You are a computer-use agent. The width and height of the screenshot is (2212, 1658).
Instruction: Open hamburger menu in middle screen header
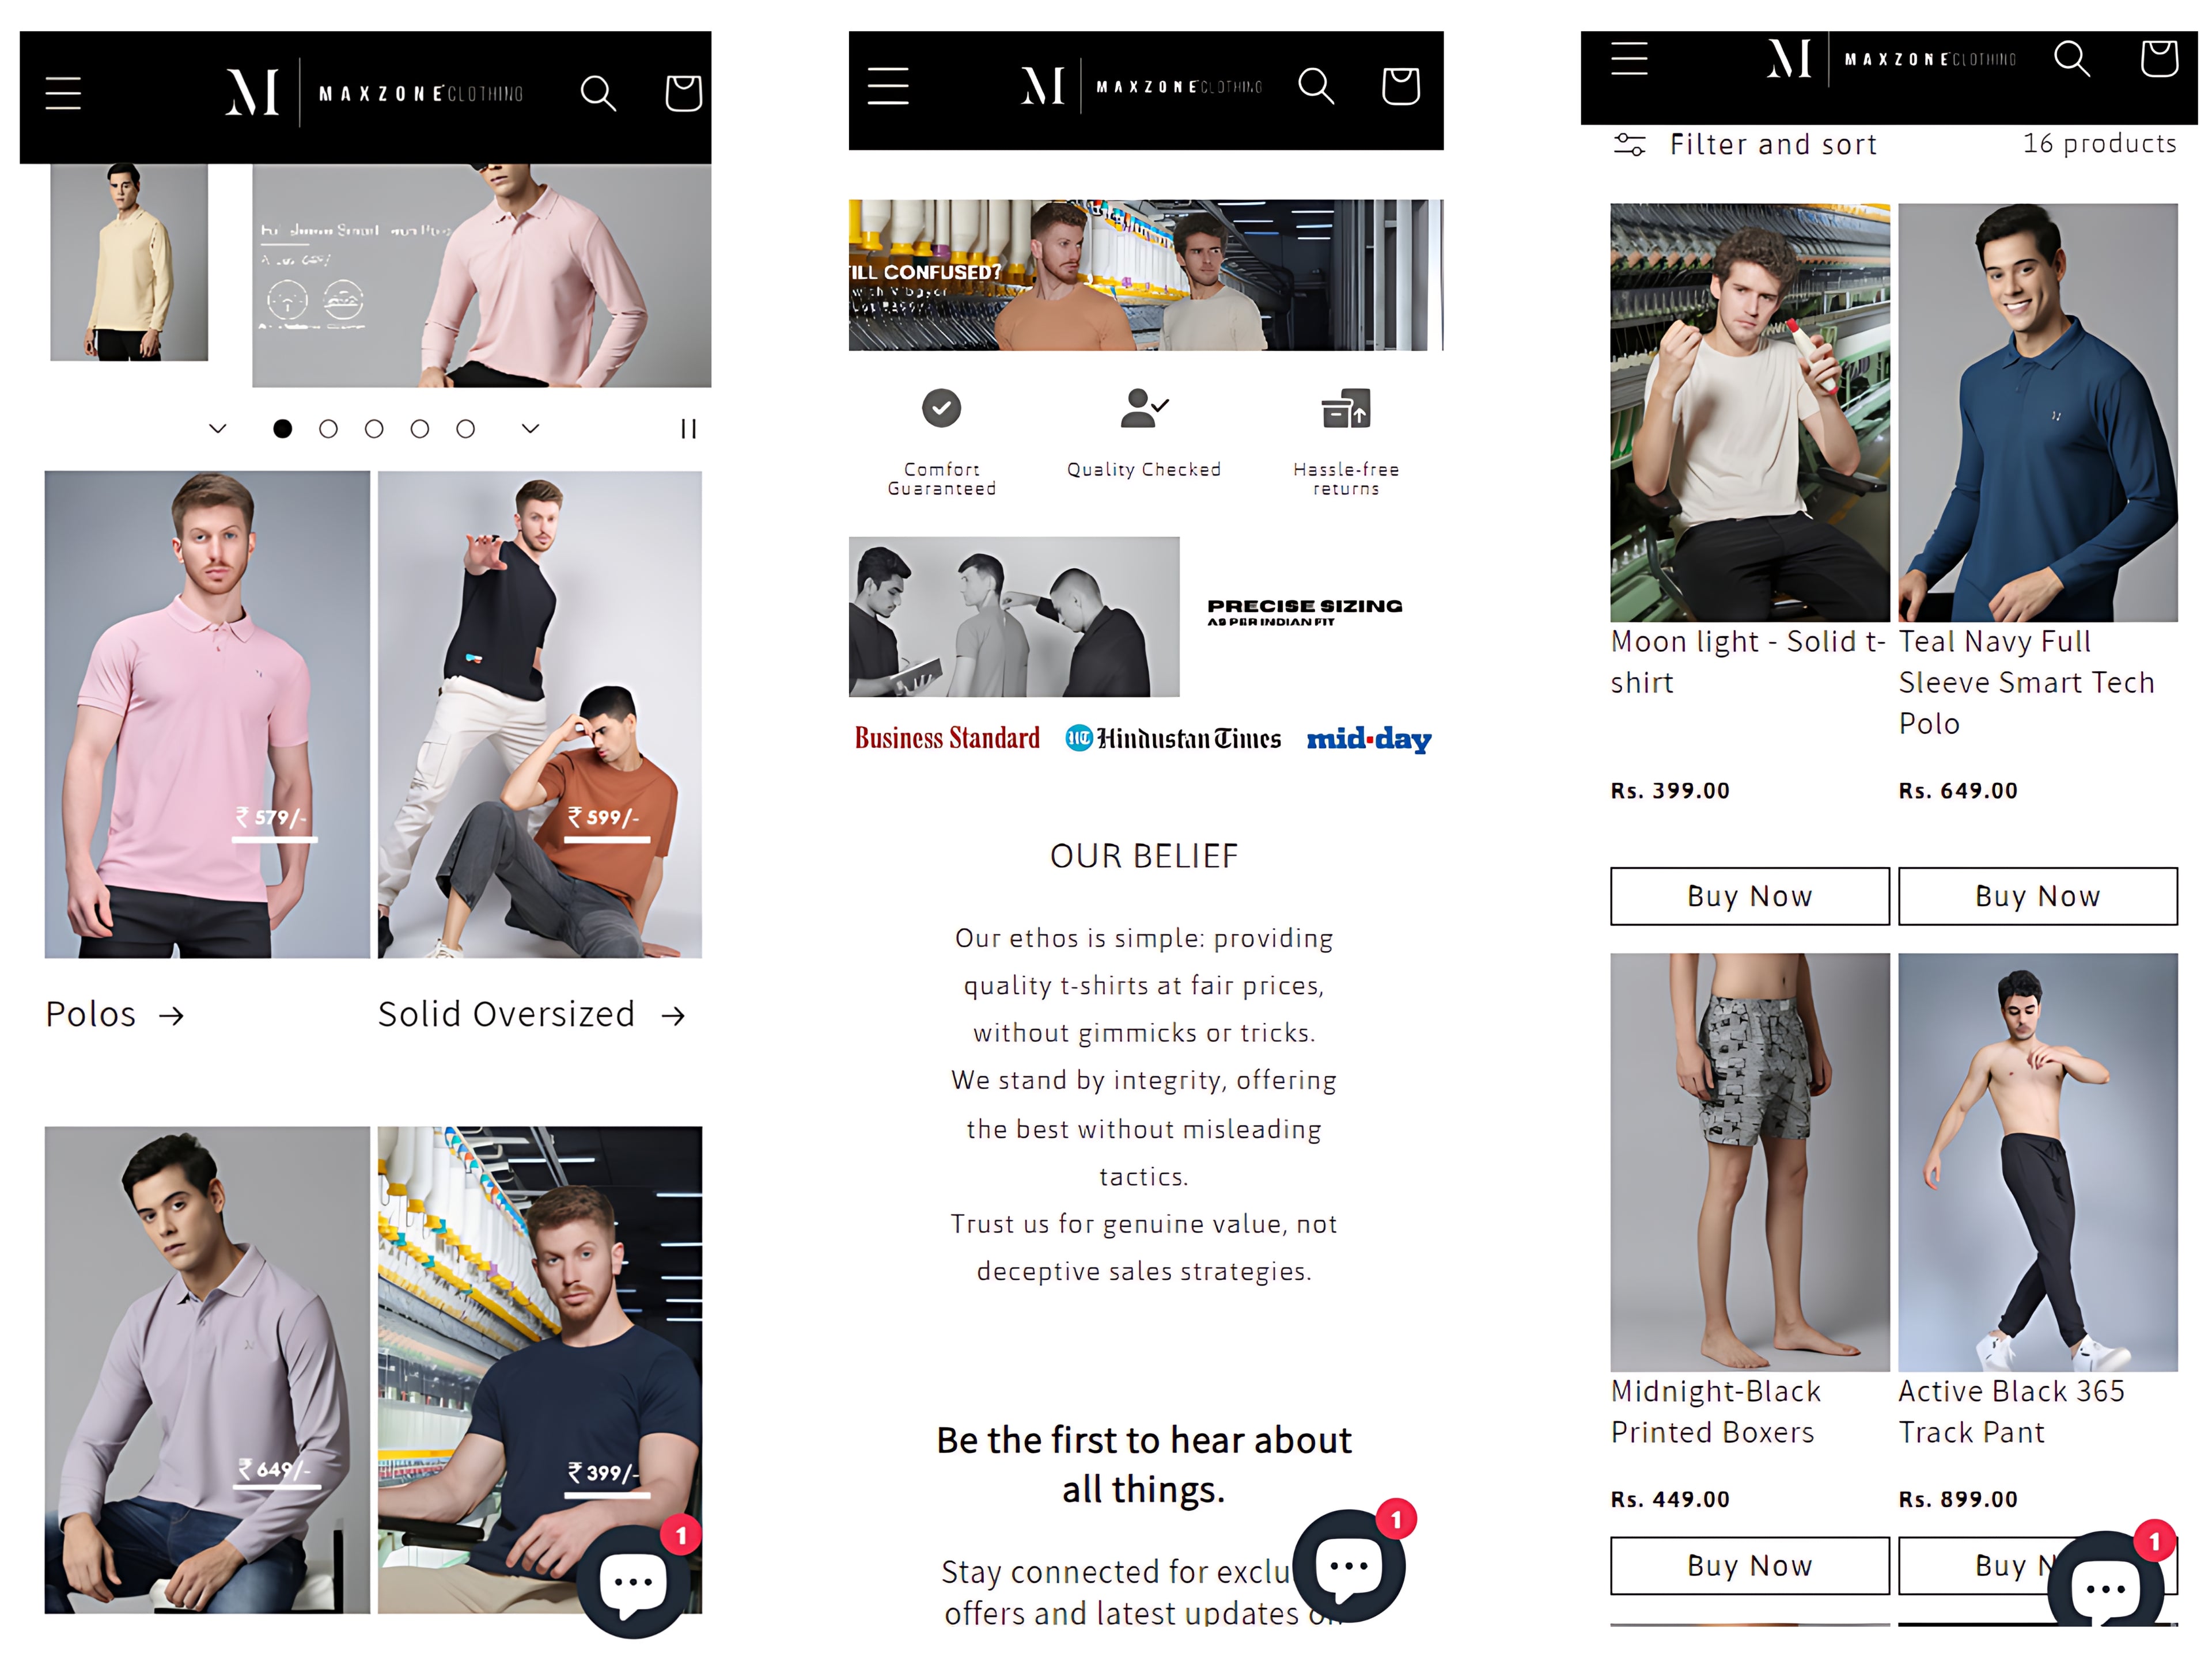point(888,86)
